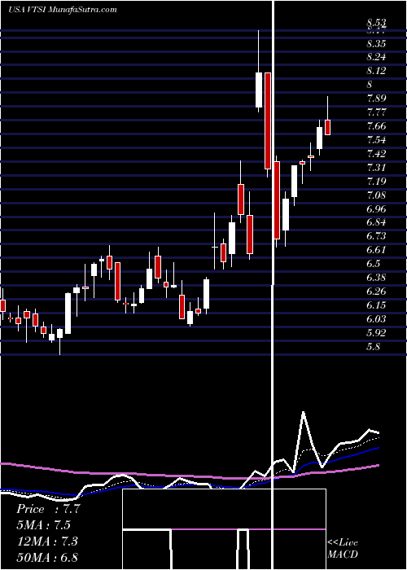
Task: Click the pink 50MA moving average line
Action: tap(189, 476)
